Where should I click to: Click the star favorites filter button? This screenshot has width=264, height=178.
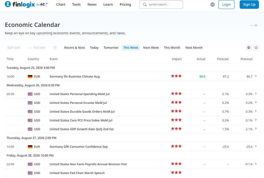(256, 48)
